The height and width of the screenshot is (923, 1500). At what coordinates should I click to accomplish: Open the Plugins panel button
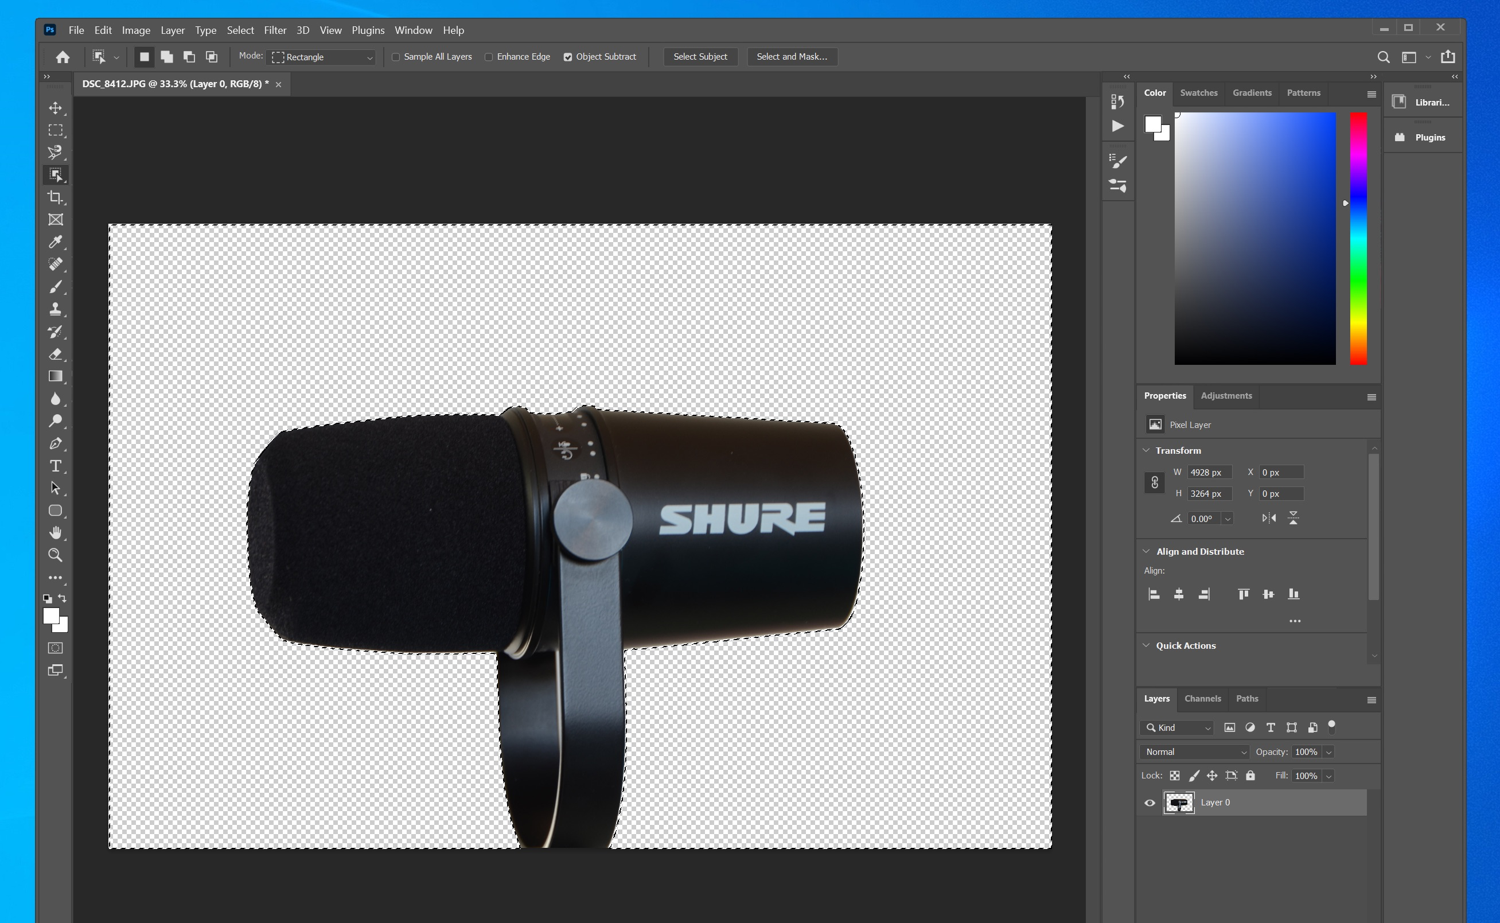pyautogui.click(x=1423, y=137)
